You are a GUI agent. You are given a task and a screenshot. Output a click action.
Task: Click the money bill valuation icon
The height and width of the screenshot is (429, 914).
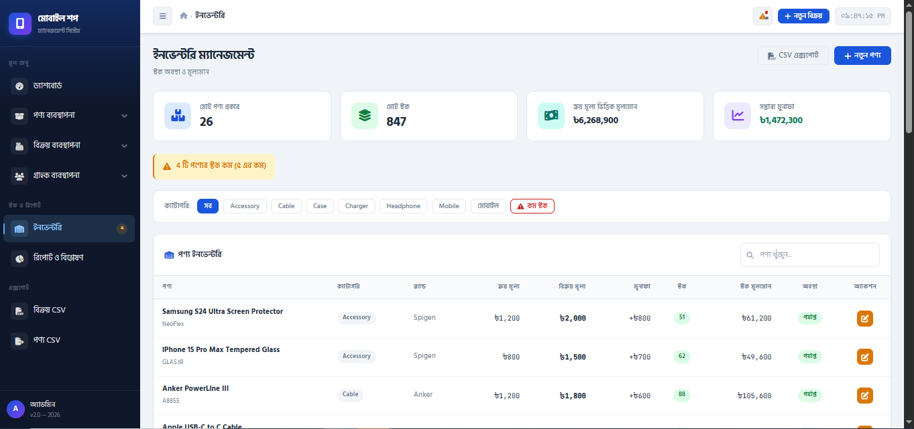(x=551, y=115)
